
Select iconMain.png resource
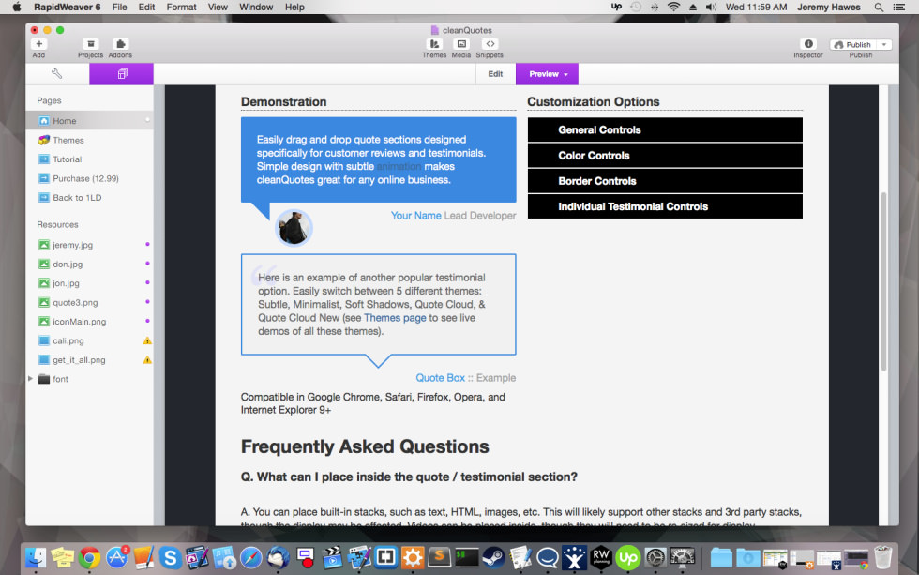pos(89,322)
